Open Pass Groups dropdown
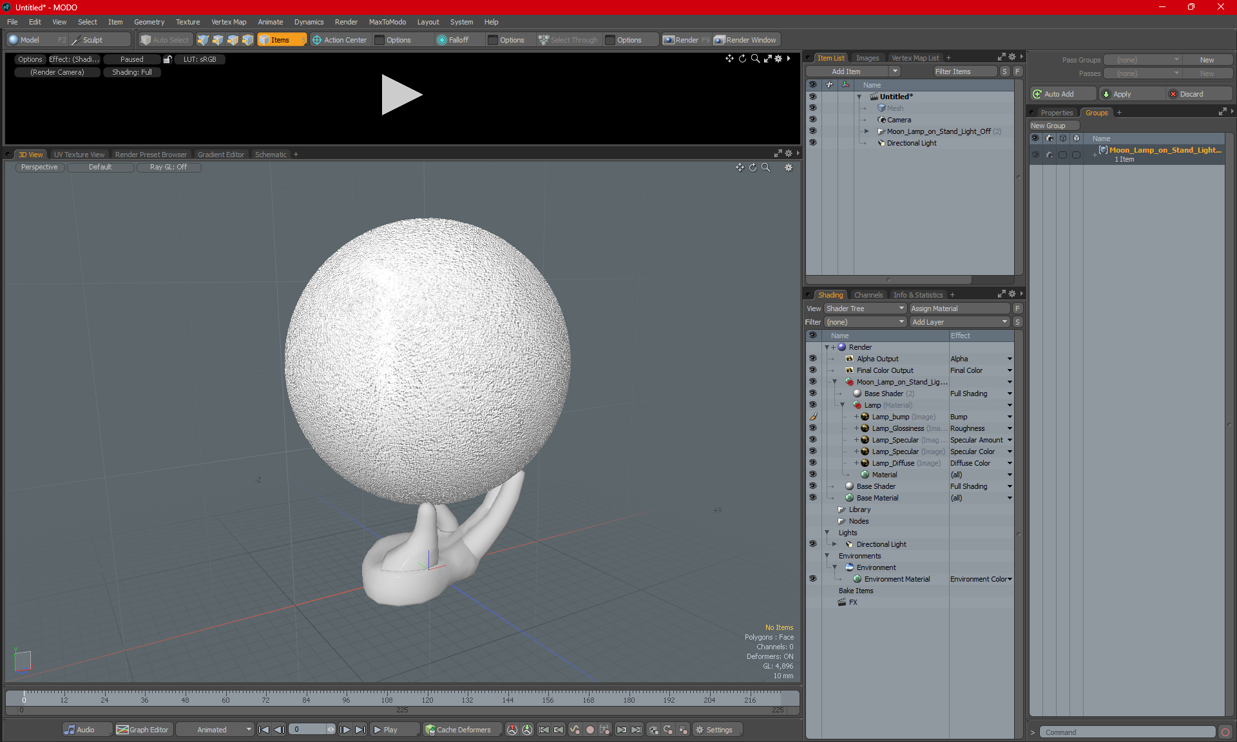 1142,60
